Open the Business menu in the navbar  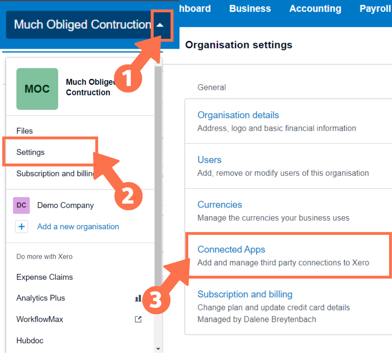coord(249,9)
